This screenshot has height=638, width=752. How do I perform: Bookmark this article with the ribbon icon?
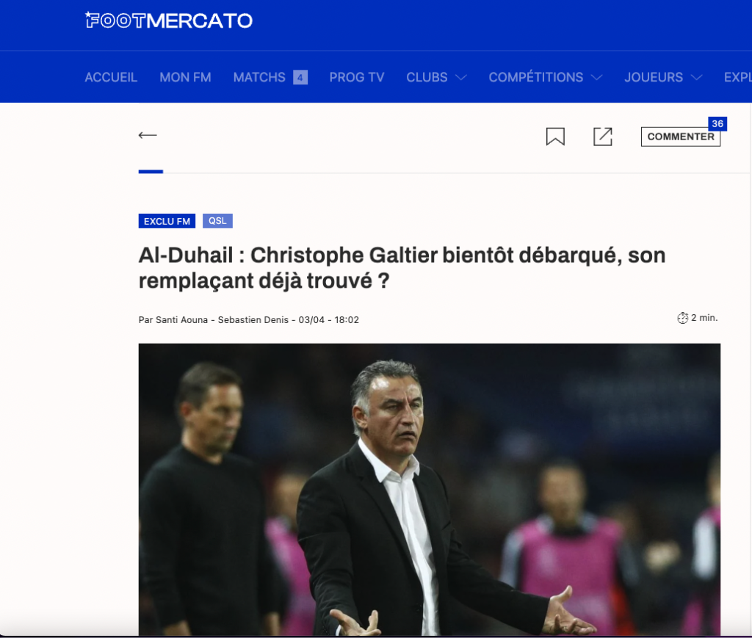click(x=555, y=137)
